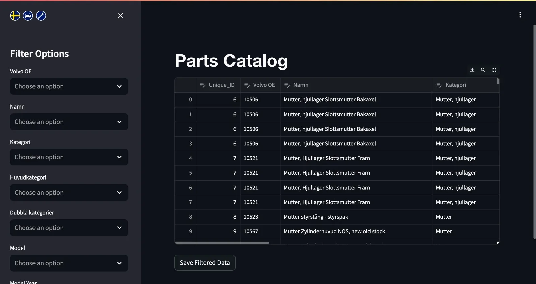Click the Namn column edit icon
This screenshot has width=536, height=284.
pyautogui.click(x=287, y=85)
